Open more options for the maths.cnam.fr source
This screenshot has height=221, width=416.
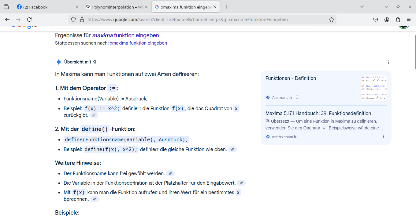pos(383,137)
